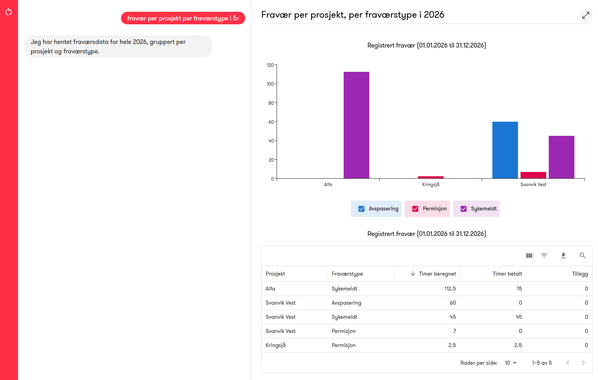
Task: Download the table data as file
Action: [x=563, y=256]
